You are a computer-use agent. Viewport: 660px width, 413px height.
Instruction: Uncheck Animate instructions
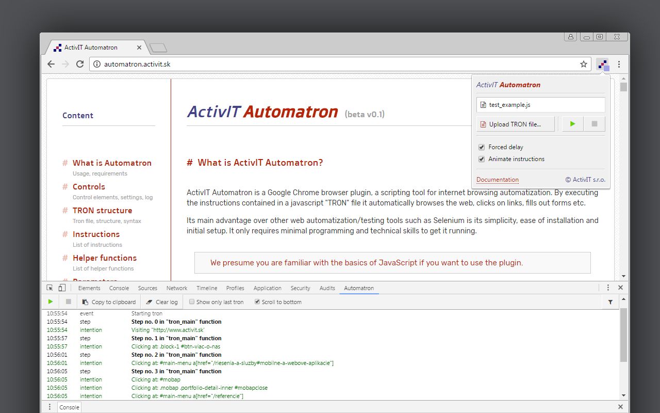[x=481, y=159]
